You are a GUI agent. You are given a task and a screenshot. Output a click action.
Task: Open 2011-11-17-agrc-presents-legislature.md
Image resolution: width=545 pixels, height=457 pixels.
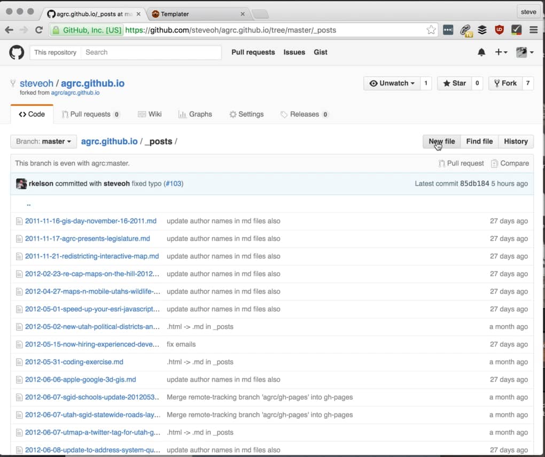tap(88, 239)
